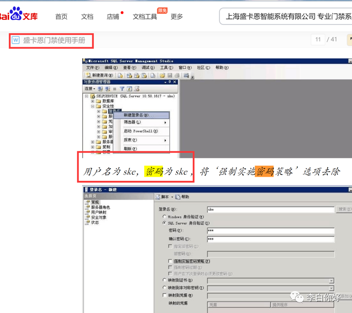Image resolution: width=352 pixels, height=313 pixels.
Task: Click the save disk icon in SSMS toolbar
Action: (170, 76)
